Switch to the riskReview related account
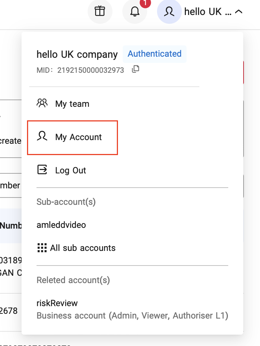Image resolution: width=260 pixels, height=346 pixels. (x=57, y=303)
